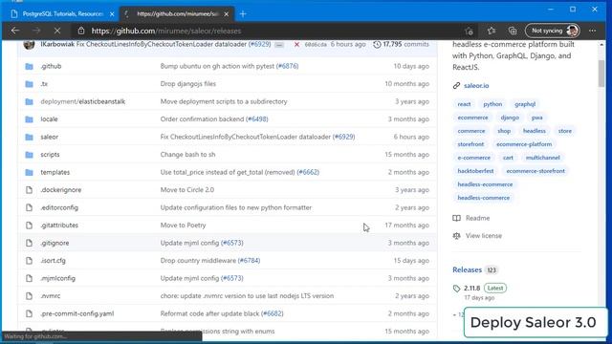Select the github.com/mirumee tab

(x=177, y=14)
